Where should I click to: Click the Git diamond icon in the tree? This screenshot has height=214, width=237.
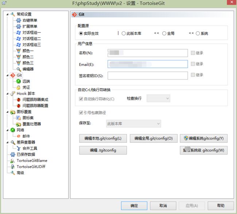[x=13, y=75]
